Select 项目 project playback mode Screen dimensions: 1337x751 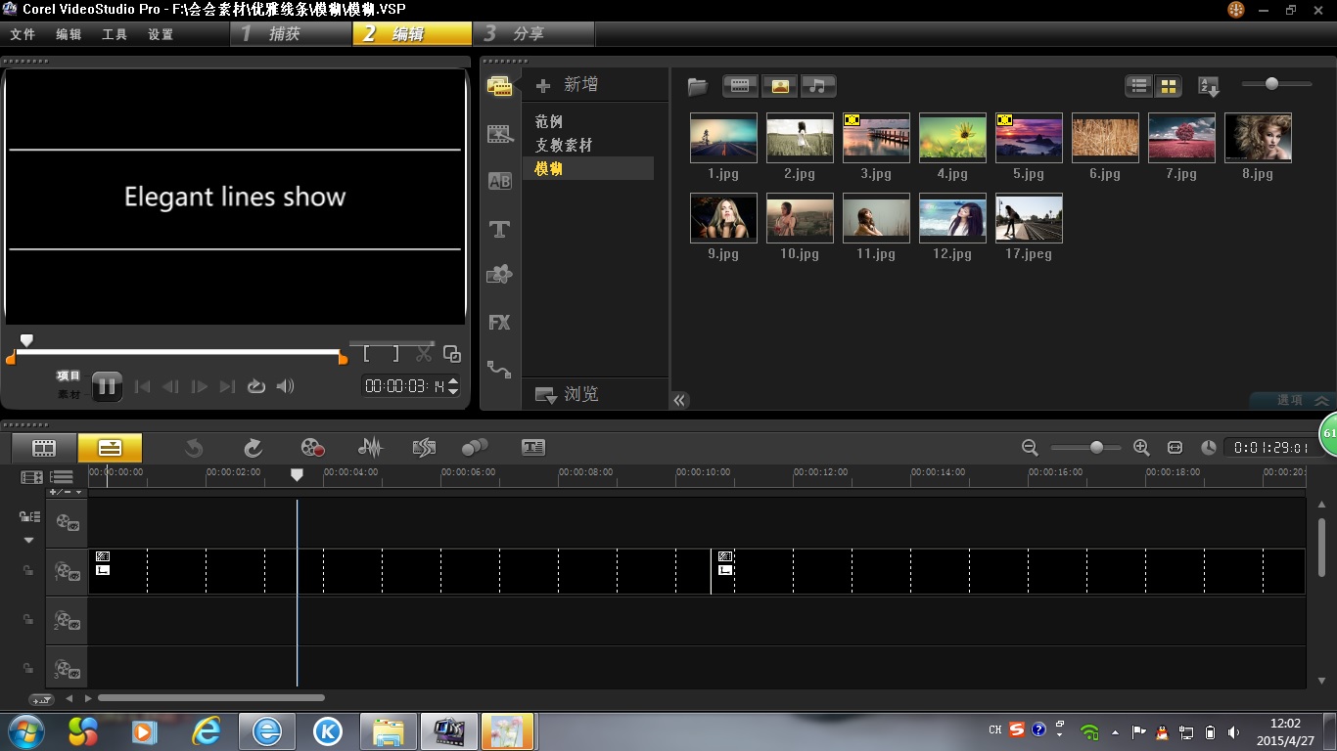69,375
